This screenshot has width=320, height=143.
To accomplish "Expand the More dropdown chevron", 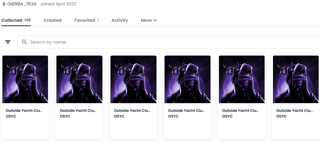I will pyautogui.click(x=155, y=20).
